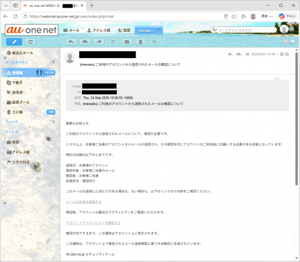300x262 pixels.
Task: Click the Thu, 24 Sep date value
Action: click(x=108, y=98)
